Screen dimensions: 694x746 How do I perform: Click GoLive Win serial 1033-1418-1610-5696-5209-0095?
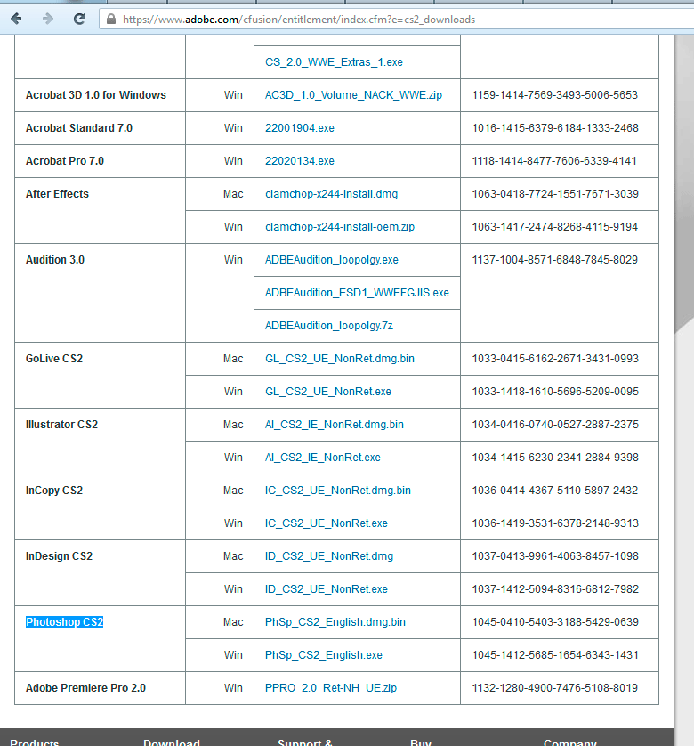click(555, 392)
